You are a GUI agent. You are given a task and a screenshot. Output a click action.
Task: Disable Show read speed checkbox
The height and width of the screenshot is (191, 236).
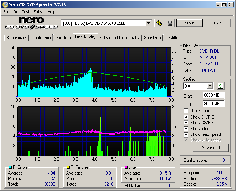186,134
